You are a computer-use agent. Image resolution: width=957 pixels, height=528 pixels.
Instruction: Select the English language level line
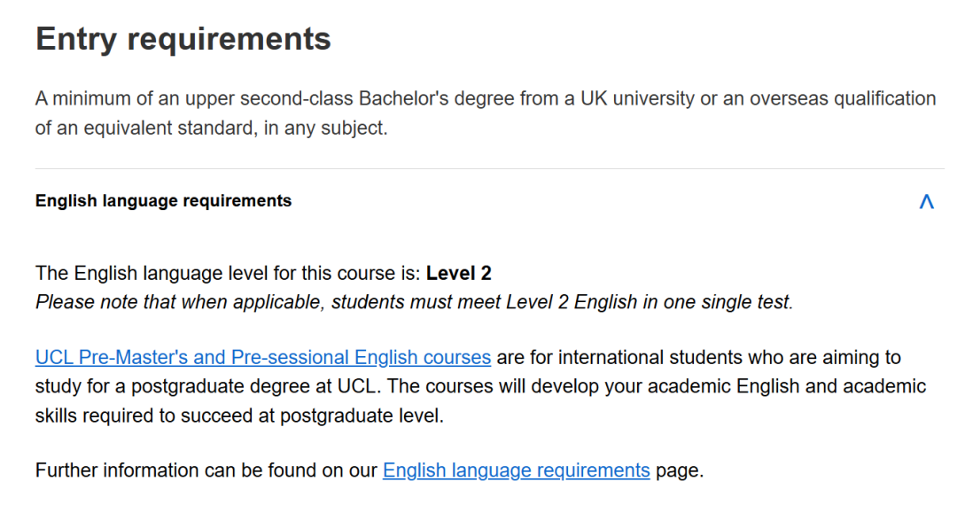click(262, 273)
